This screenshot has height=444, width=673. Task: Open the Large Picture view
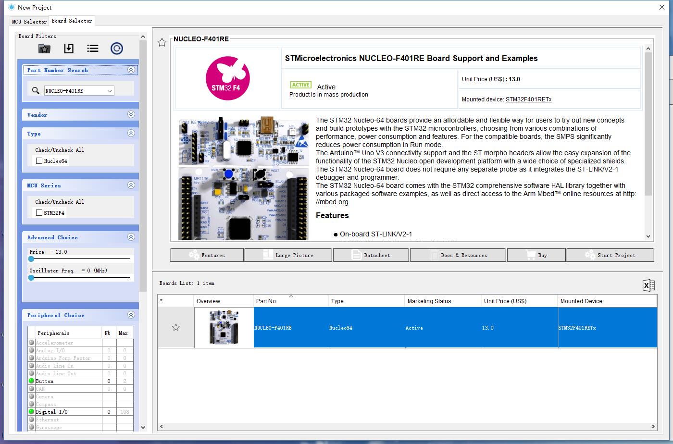(288, 255)
